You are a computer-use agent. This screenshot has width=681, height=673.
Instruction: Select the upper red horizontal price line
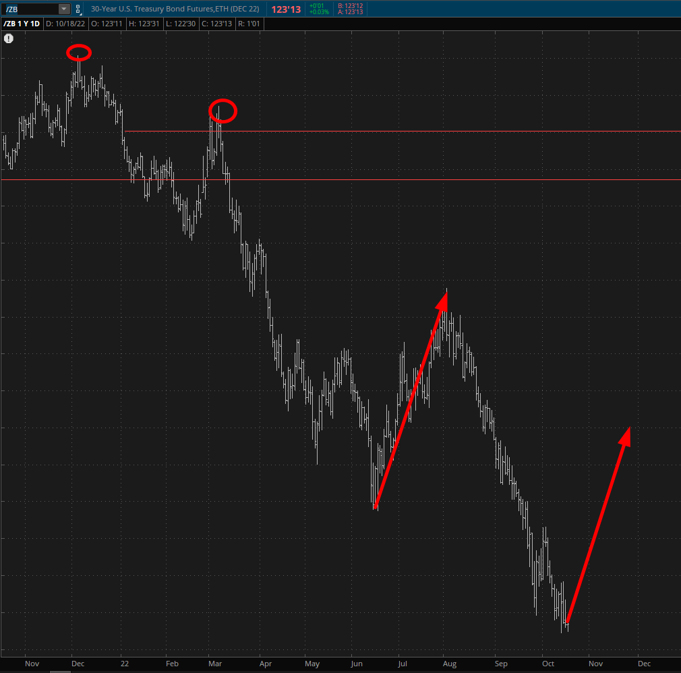[x=405, y=131]
